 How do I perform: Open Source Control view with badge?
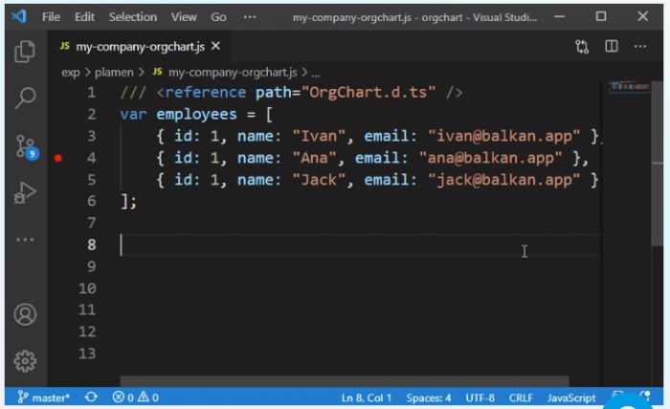[25, 146]
